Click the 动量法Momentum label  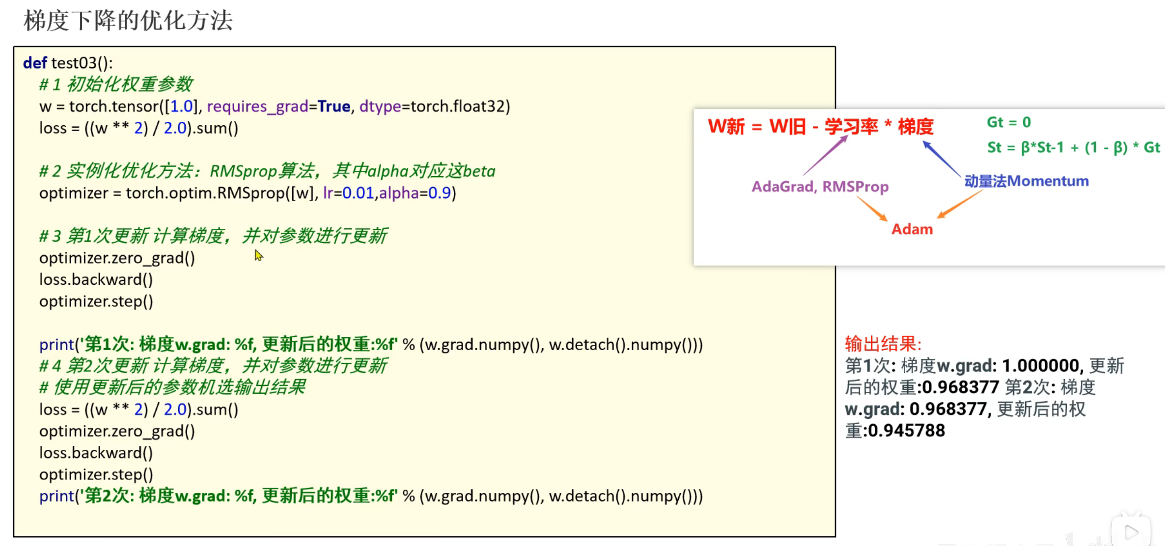1026,181
